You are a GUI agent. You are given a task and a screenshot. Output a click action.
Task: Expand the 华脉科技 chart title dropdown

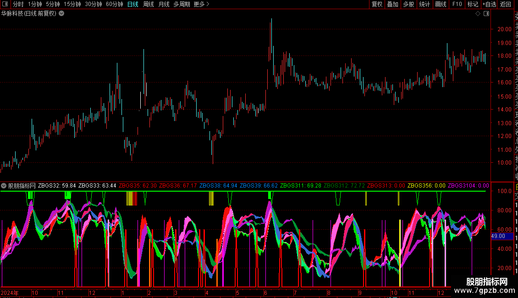(61, 14)
